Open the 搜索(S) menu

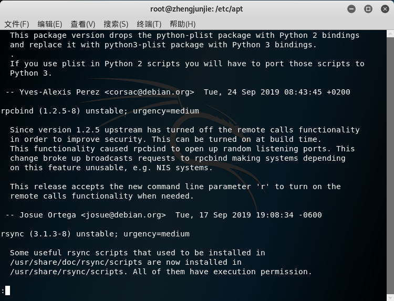[x=116, y=24]
